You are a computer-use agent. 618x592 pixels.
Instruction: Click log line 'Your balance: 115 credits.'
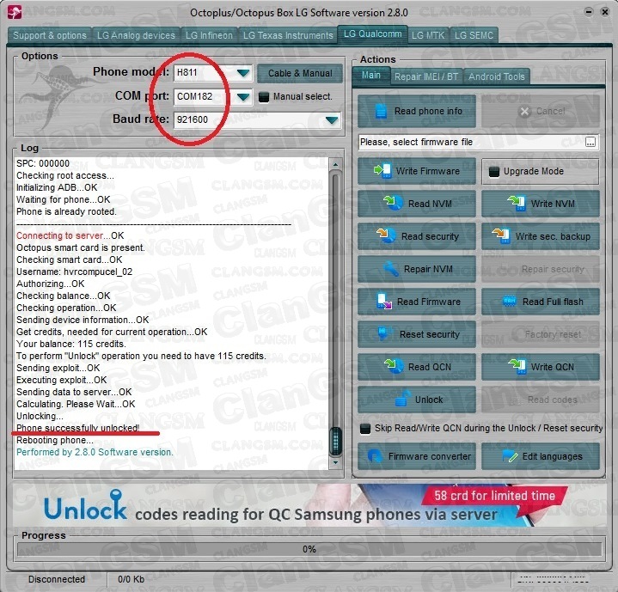(x=71, y=344)
